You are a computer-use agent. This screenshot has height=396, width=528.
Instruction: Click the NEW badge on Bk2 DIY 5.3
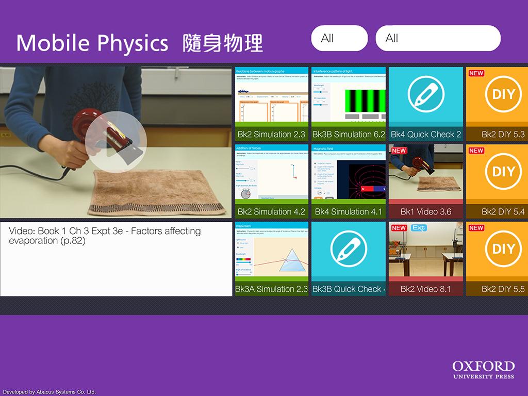476,73
